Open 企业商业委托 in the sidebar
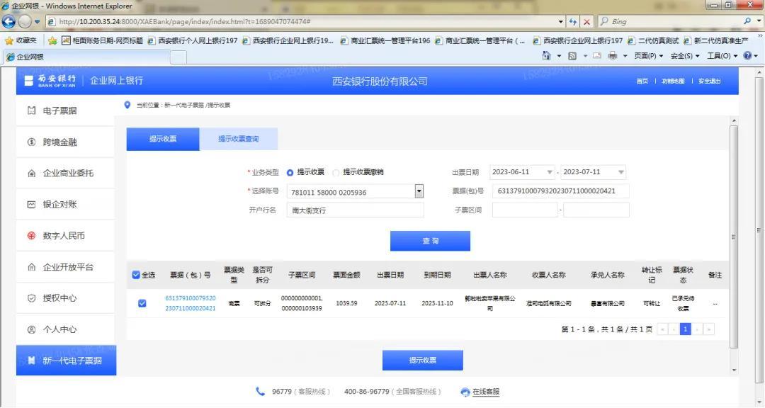This screenshot has width=765, height=408. (x=65, y=174)
